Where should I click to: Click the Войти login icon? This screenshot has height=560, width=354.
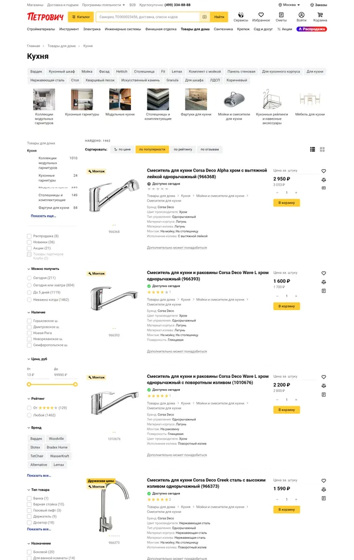301,15
